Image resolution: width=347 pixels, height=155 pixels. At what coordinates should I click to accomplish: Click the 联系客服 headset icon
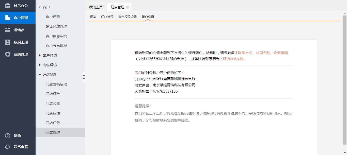point(8,147)
